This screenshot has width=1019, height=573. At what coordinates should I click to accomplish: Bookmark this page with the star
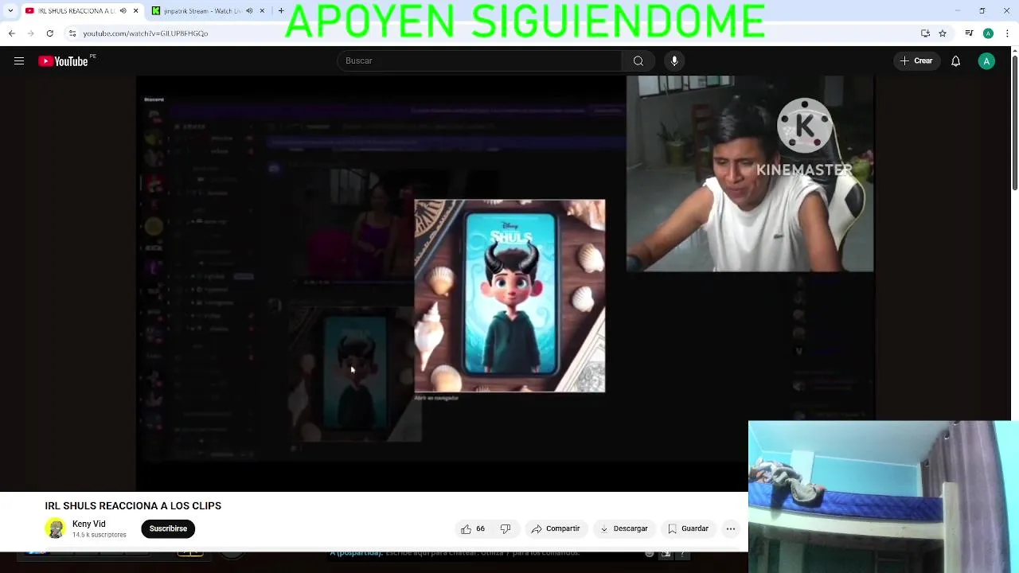[x=943, y=33]
